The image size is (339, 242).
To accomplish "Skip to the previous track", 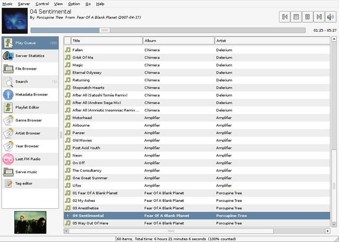I will (x=285, y=17).
